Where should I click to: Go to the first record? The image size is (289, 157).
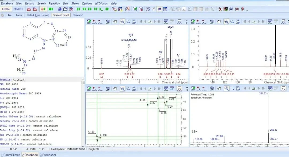[x=78, y=9]
